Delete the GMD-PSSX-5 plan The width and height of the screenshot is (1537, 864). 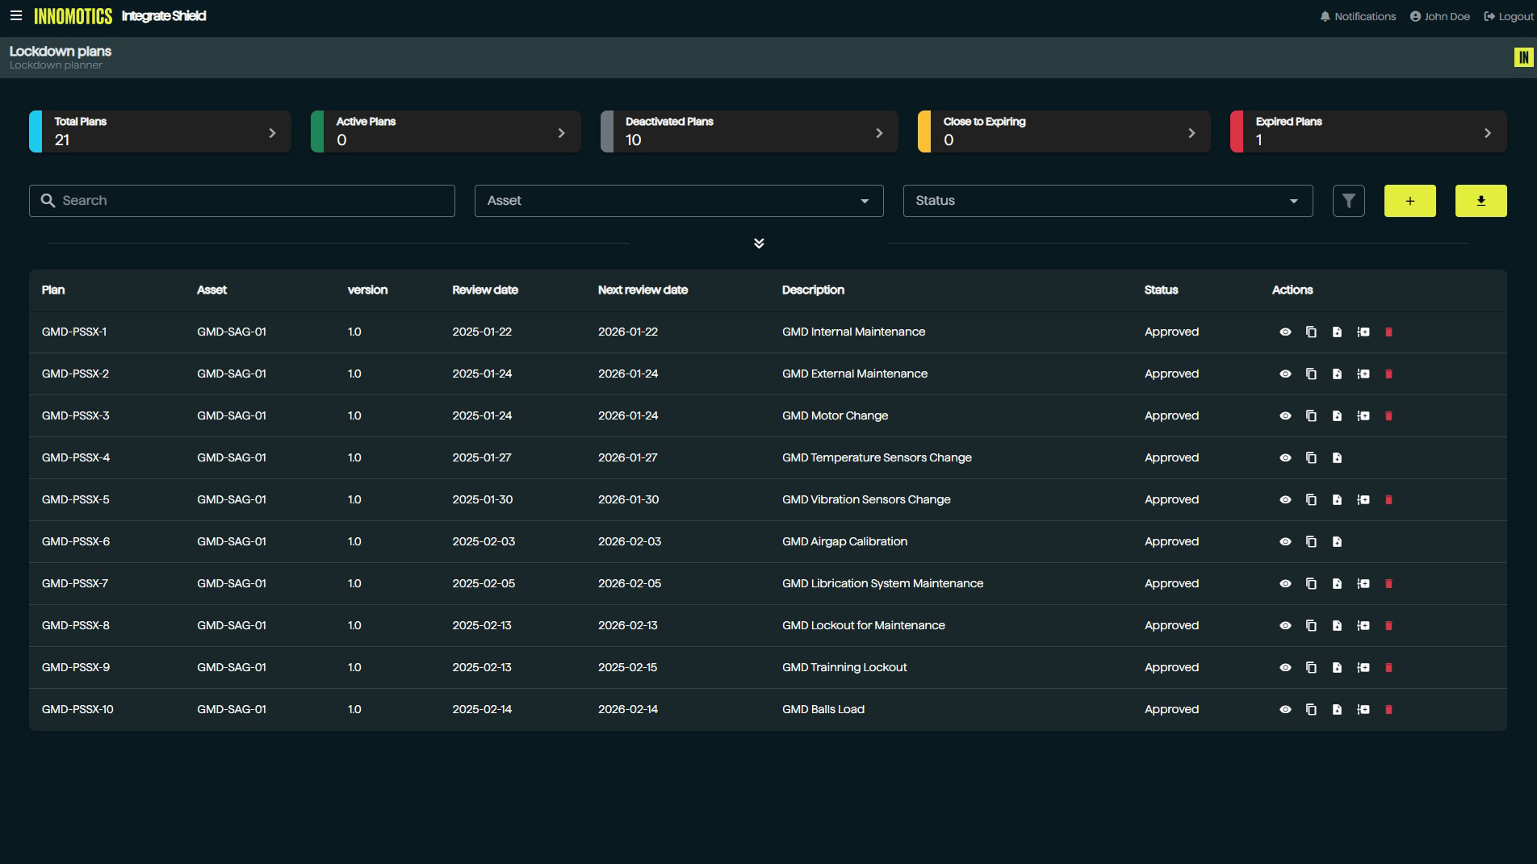click(1388, 500)
